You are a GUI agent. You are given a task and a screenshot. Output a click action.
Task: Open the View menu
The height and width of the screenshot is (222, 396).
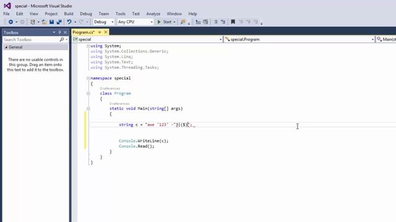(x=34, y=14)
